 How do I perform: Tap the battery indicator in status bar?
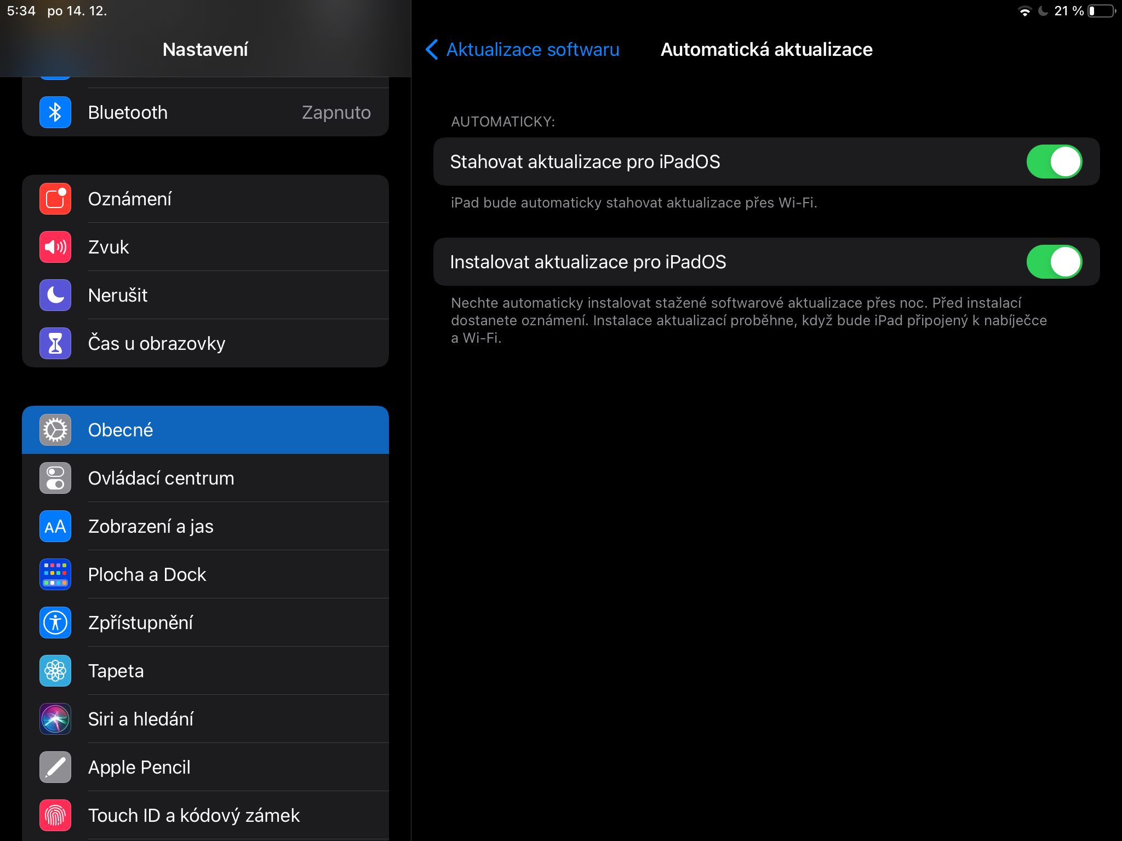(1101, 11)
